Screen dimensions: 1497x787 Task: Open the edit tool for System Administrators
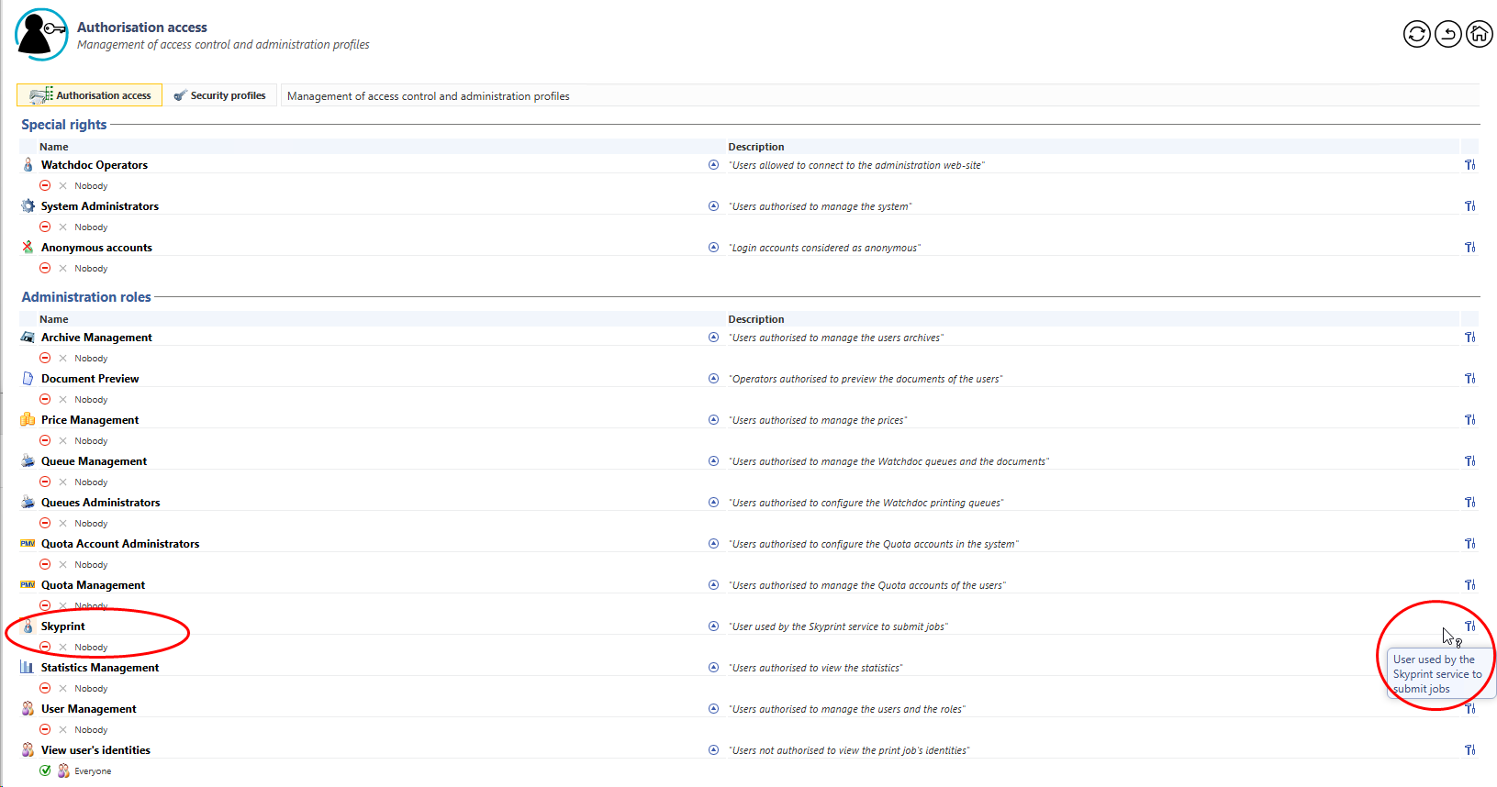click(x=1469, y=206)
